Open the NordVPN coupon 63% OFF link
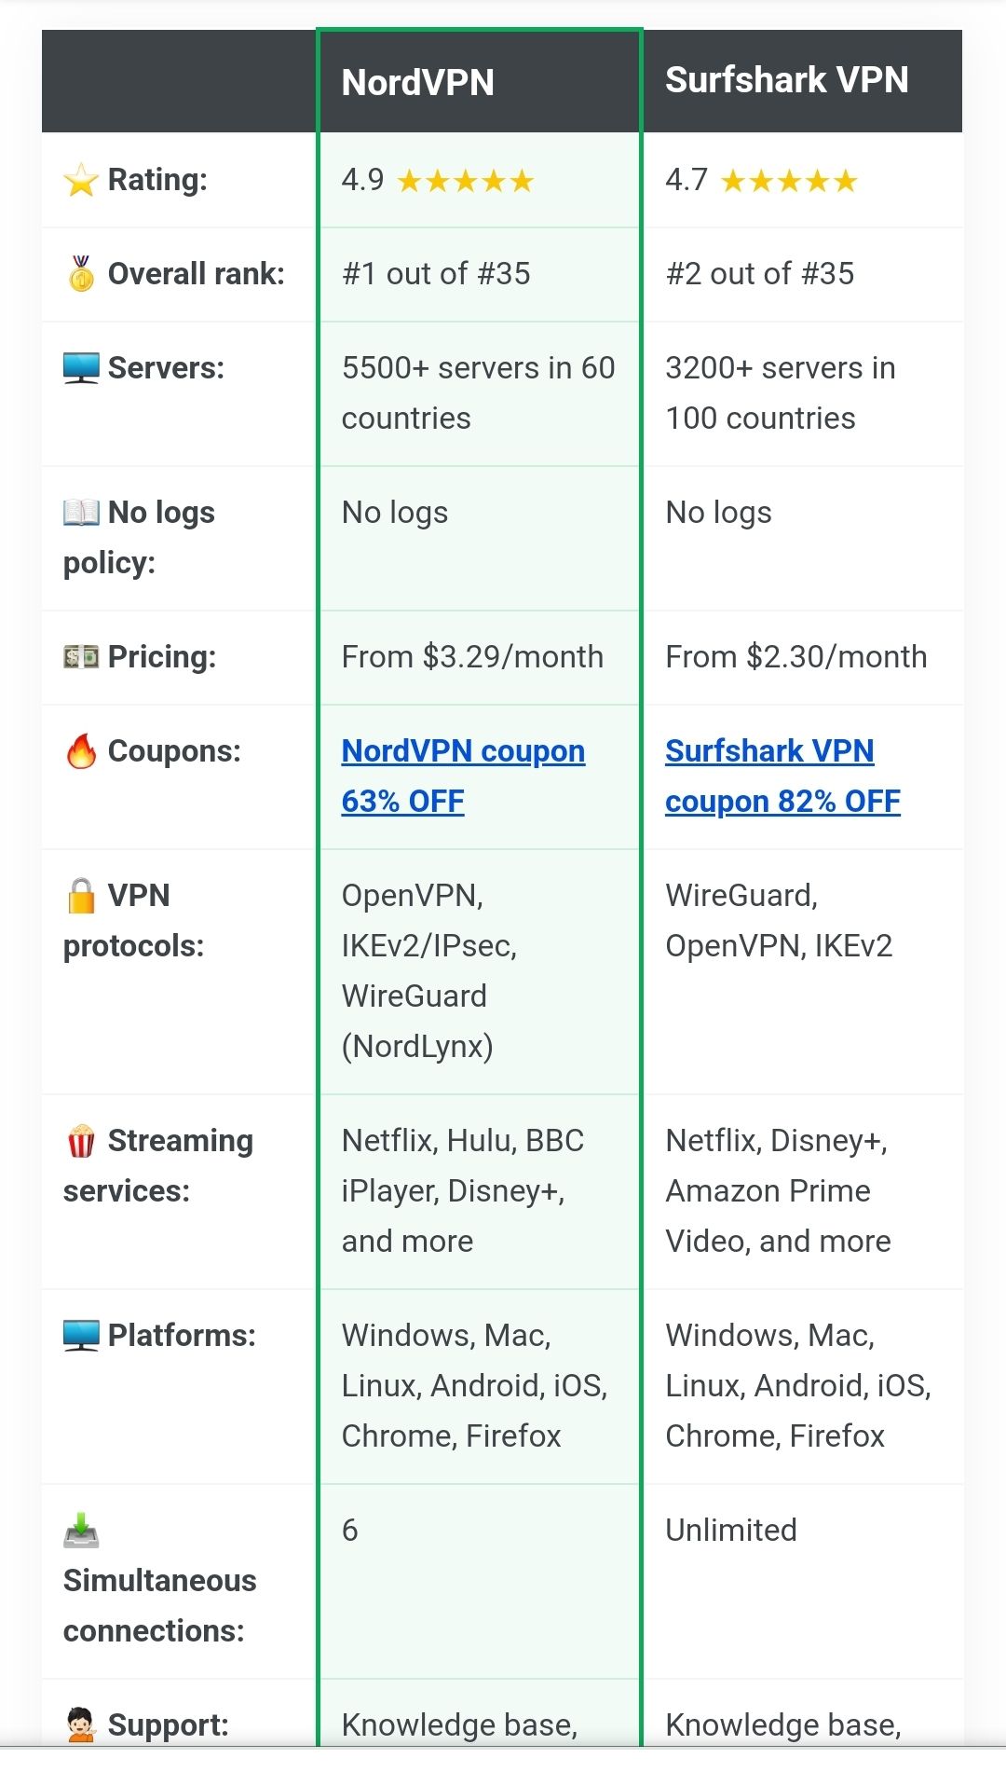The width and height of the screenshot is (1006, 1772). [x=463, y=776]
